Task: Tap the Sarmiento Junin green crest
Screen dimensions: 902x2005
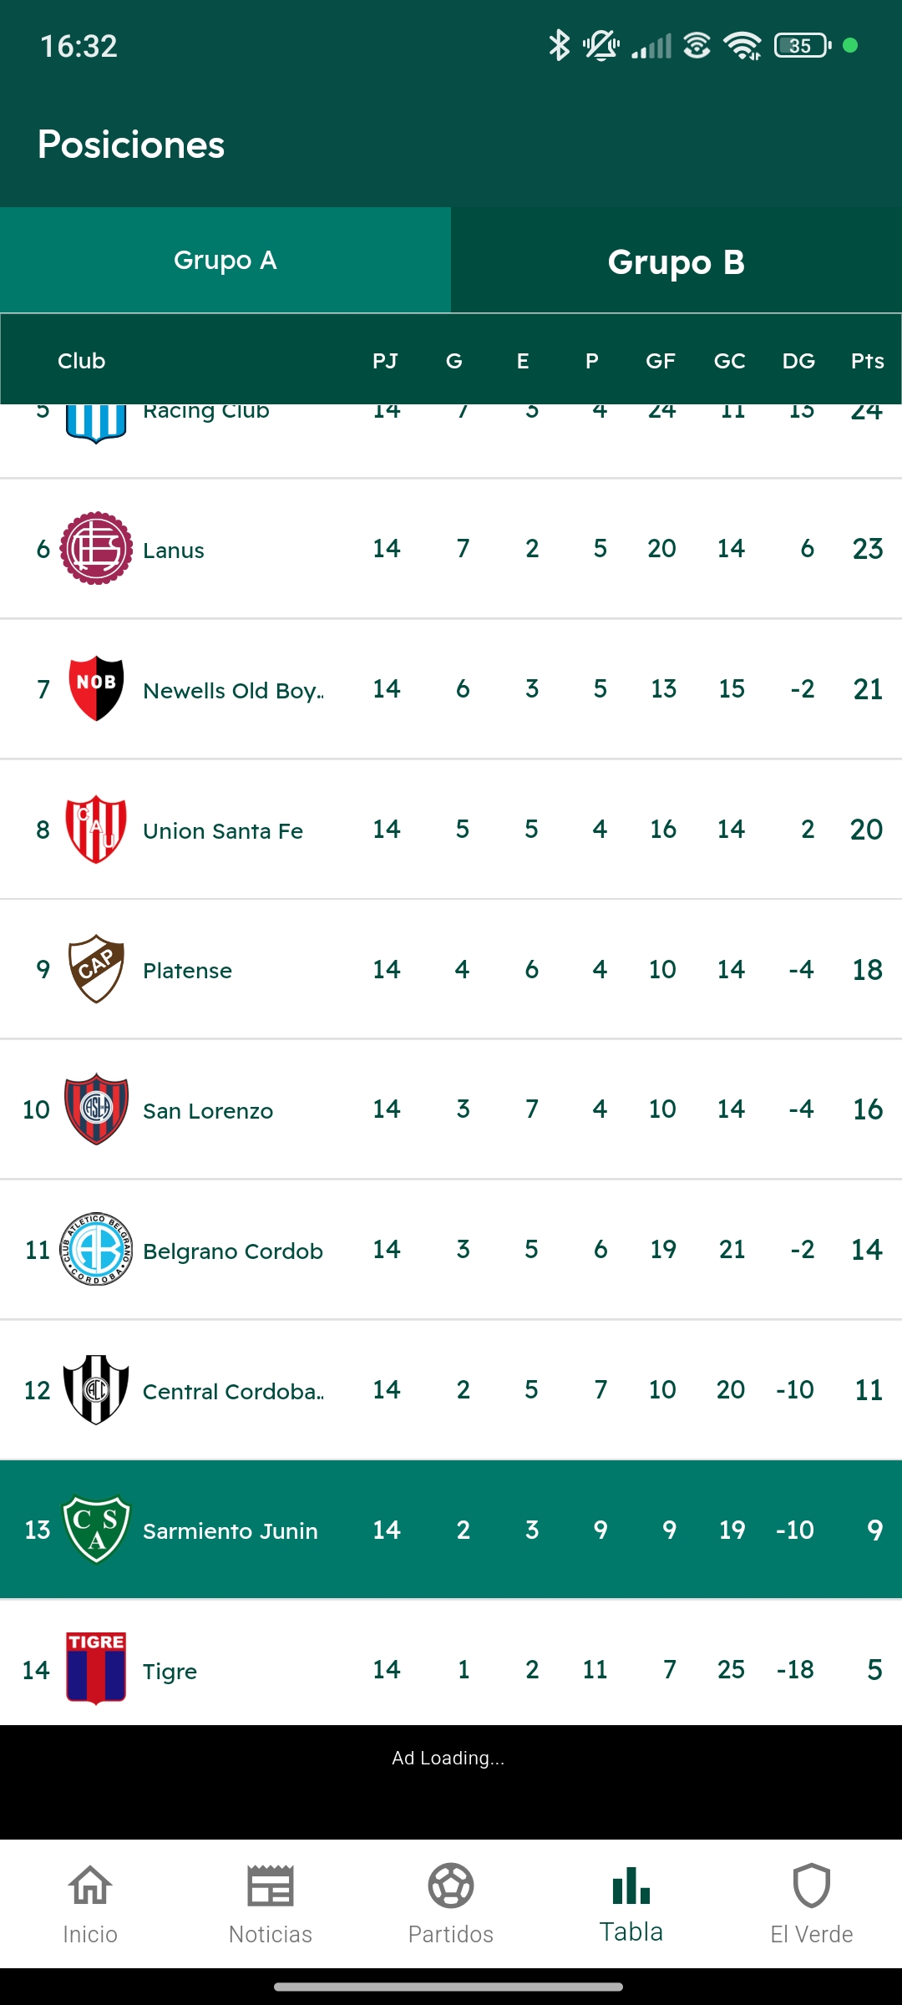Action: coord(96,1529)
